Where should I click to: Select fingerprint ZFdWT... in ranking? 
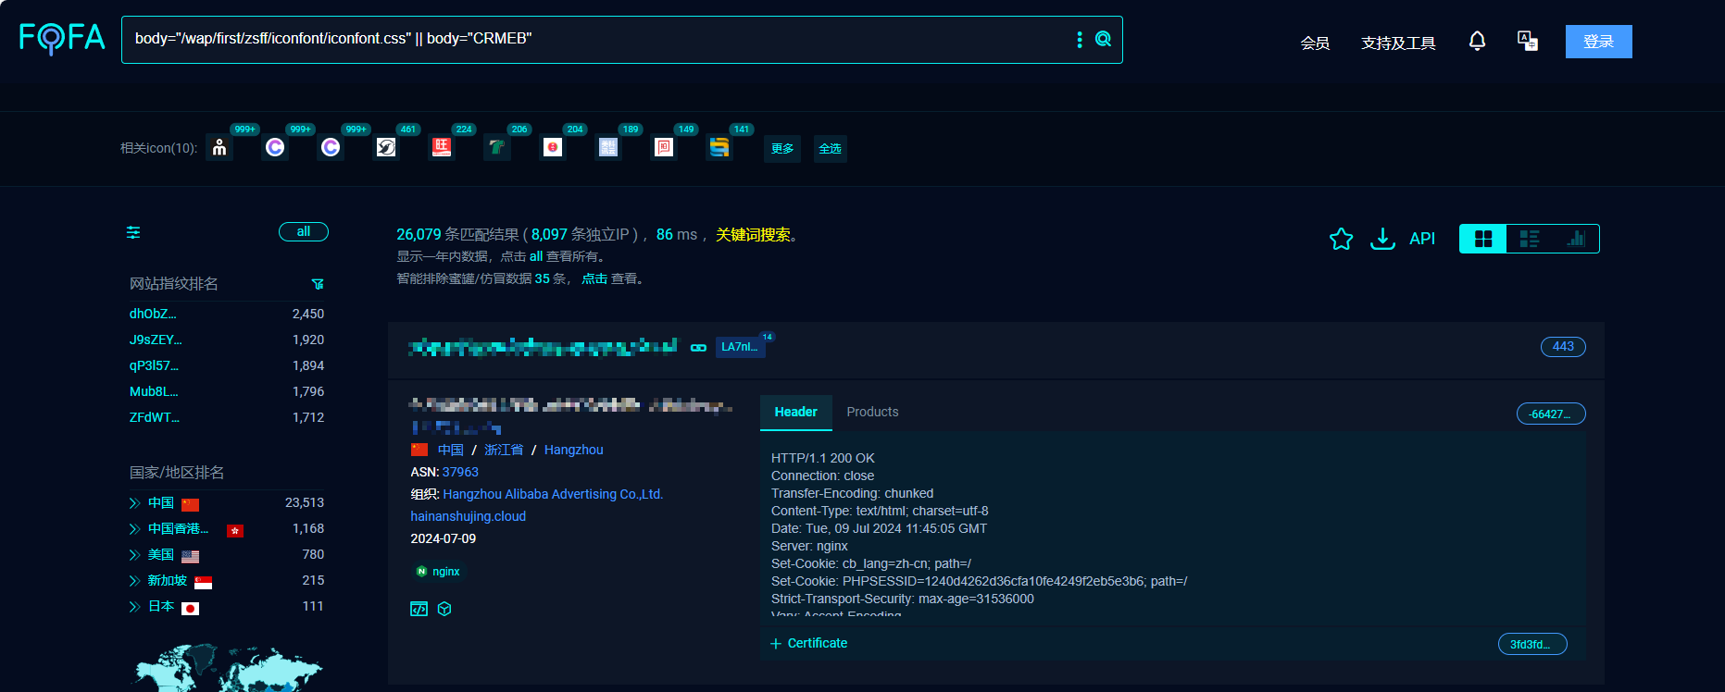[155, 417]
